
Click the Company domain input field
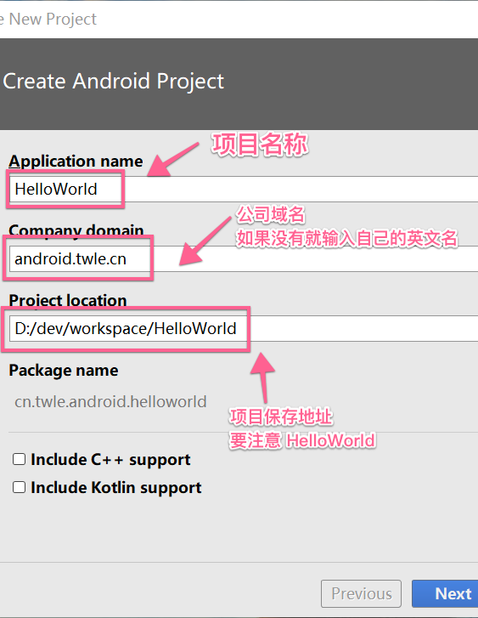pos(244,258)
